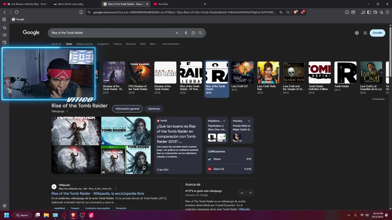
Task: Toggle the browser sidebar panel icon
Action: coord(369,12)
